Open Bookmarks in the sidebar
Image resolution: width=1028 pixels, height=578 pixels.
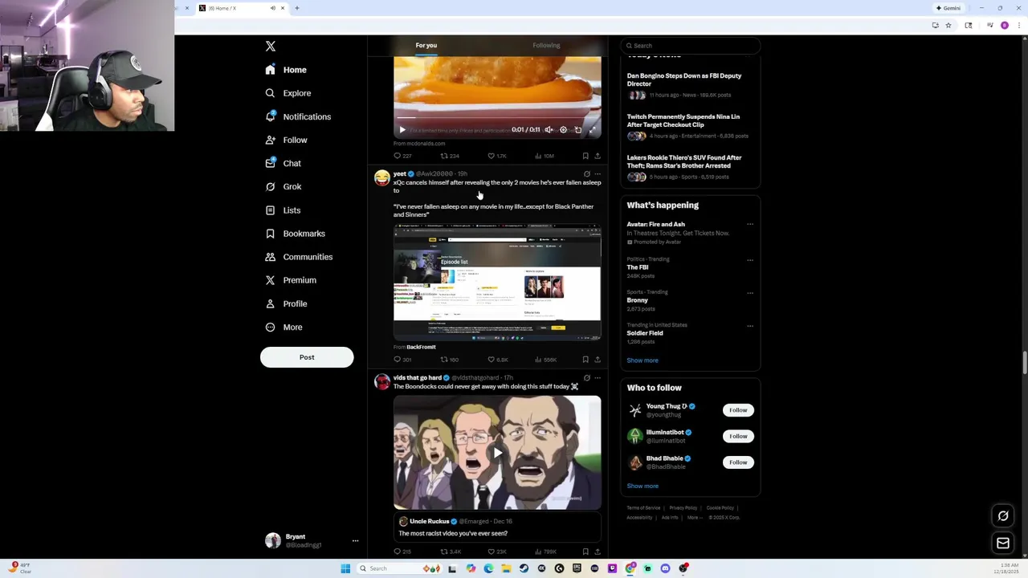(295, 234)
